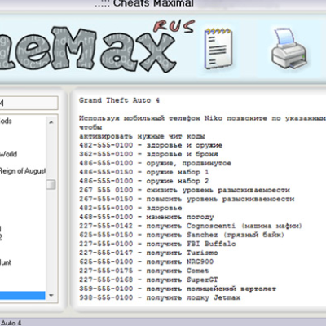This screenshot has width=326, height=326.
Task: Click the 'Cheats Maximal' window title text
Action: pyautogui.click(x=153, y=3)
